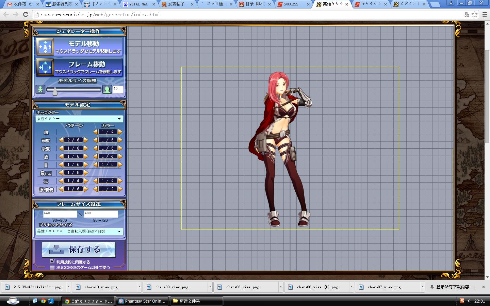Click next arrow for 眉 pattern

[x=86, y=156]
